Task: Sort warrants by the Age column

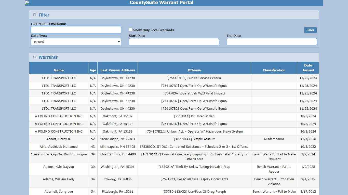Action: click(93, 70)
